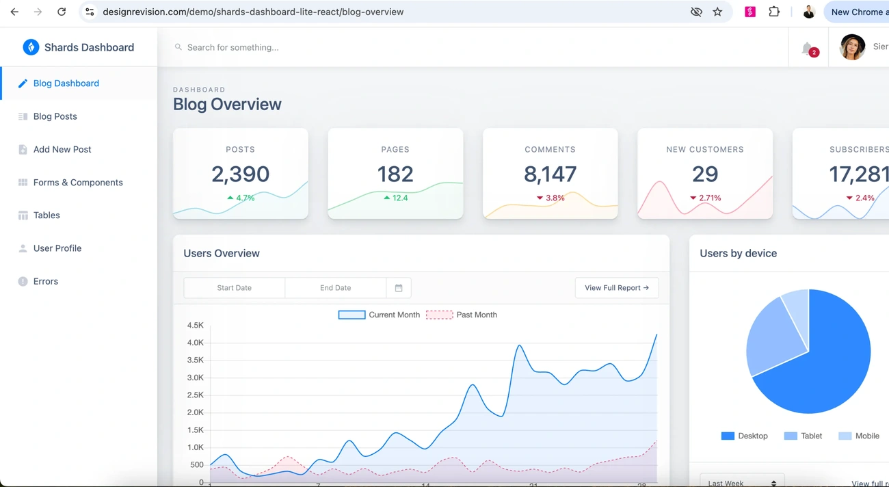Toggle the Past Month chart legend
Screen dimensions: 889x487
(x=462, y=315)
